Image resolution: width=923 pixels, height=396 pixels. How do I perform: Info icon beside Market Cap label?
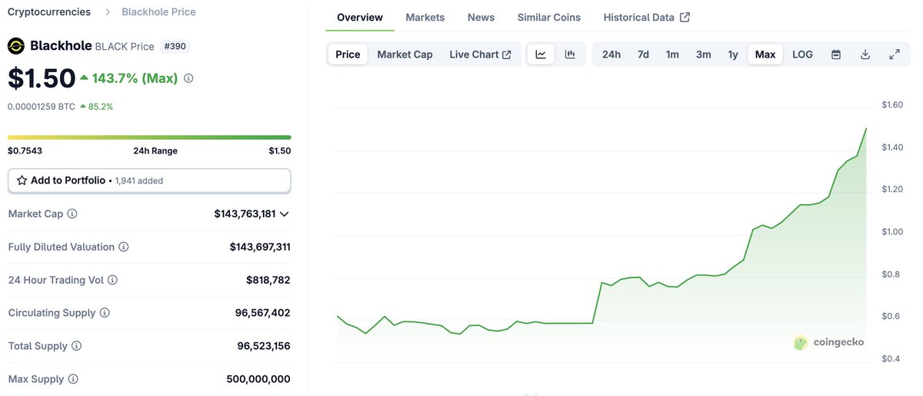[72, 214]
